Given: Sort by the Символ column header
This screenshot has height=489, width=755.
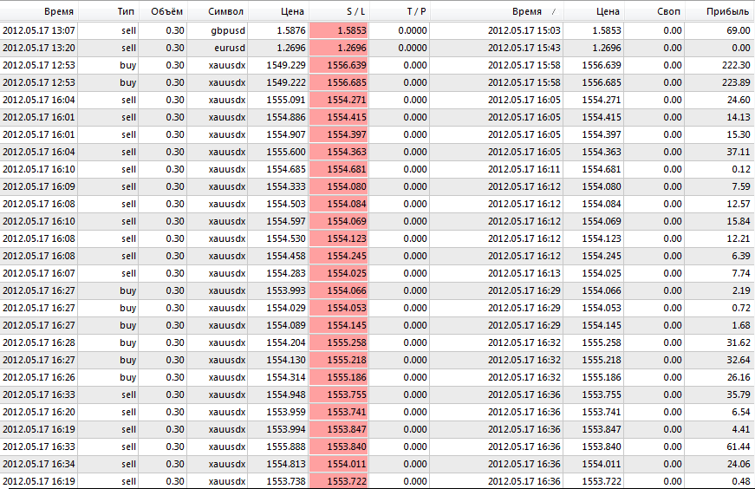Looking at the screenshot, I should pos(226,11).
